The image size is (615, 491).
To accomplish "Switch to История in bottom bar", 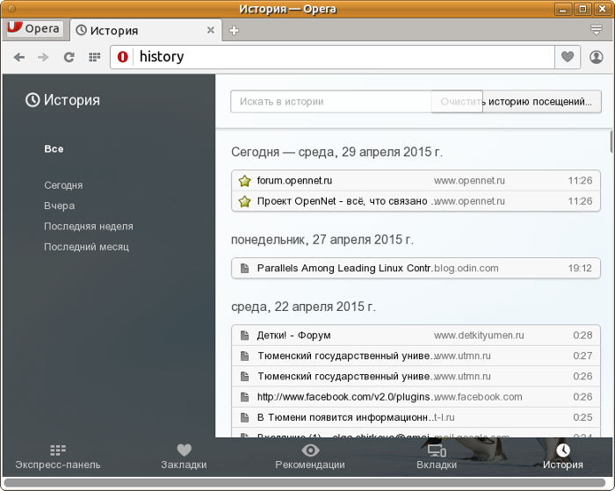I will 563,457.
